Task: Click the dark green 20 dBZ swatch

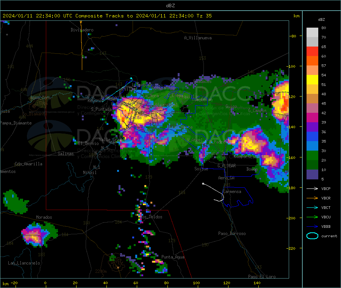Action: pyautogui.click(x=312, y=165)
